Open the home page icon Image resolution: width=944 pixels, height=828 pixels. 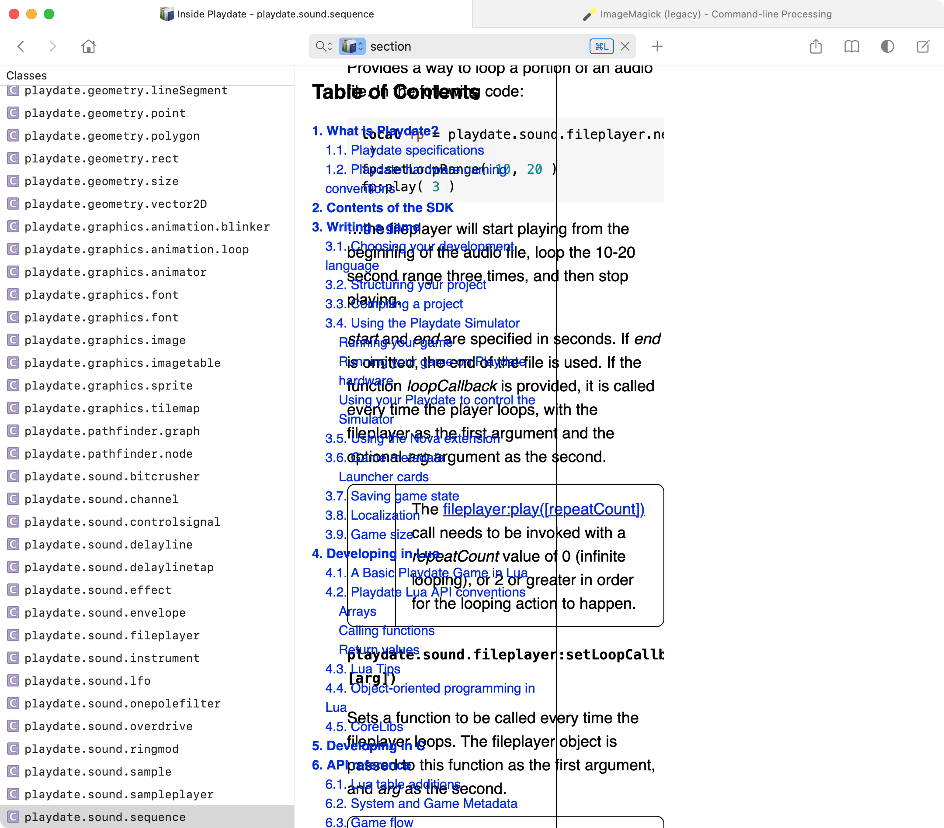pos(88,46)
